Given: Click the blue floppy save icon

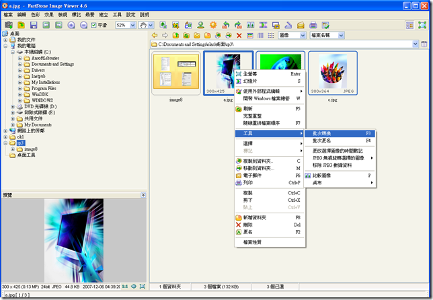Looking at the screenshot, I should [x=34, y=25].
